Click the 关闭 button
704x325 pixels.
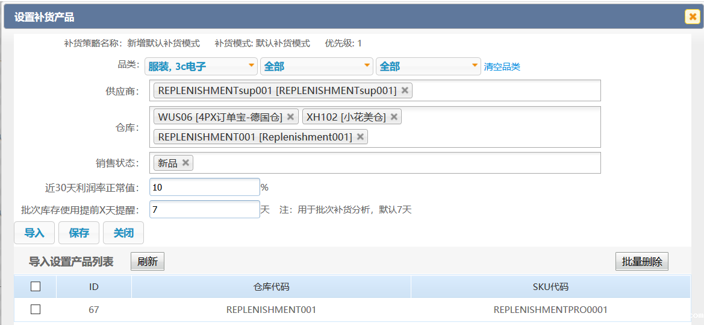[123, 233]
